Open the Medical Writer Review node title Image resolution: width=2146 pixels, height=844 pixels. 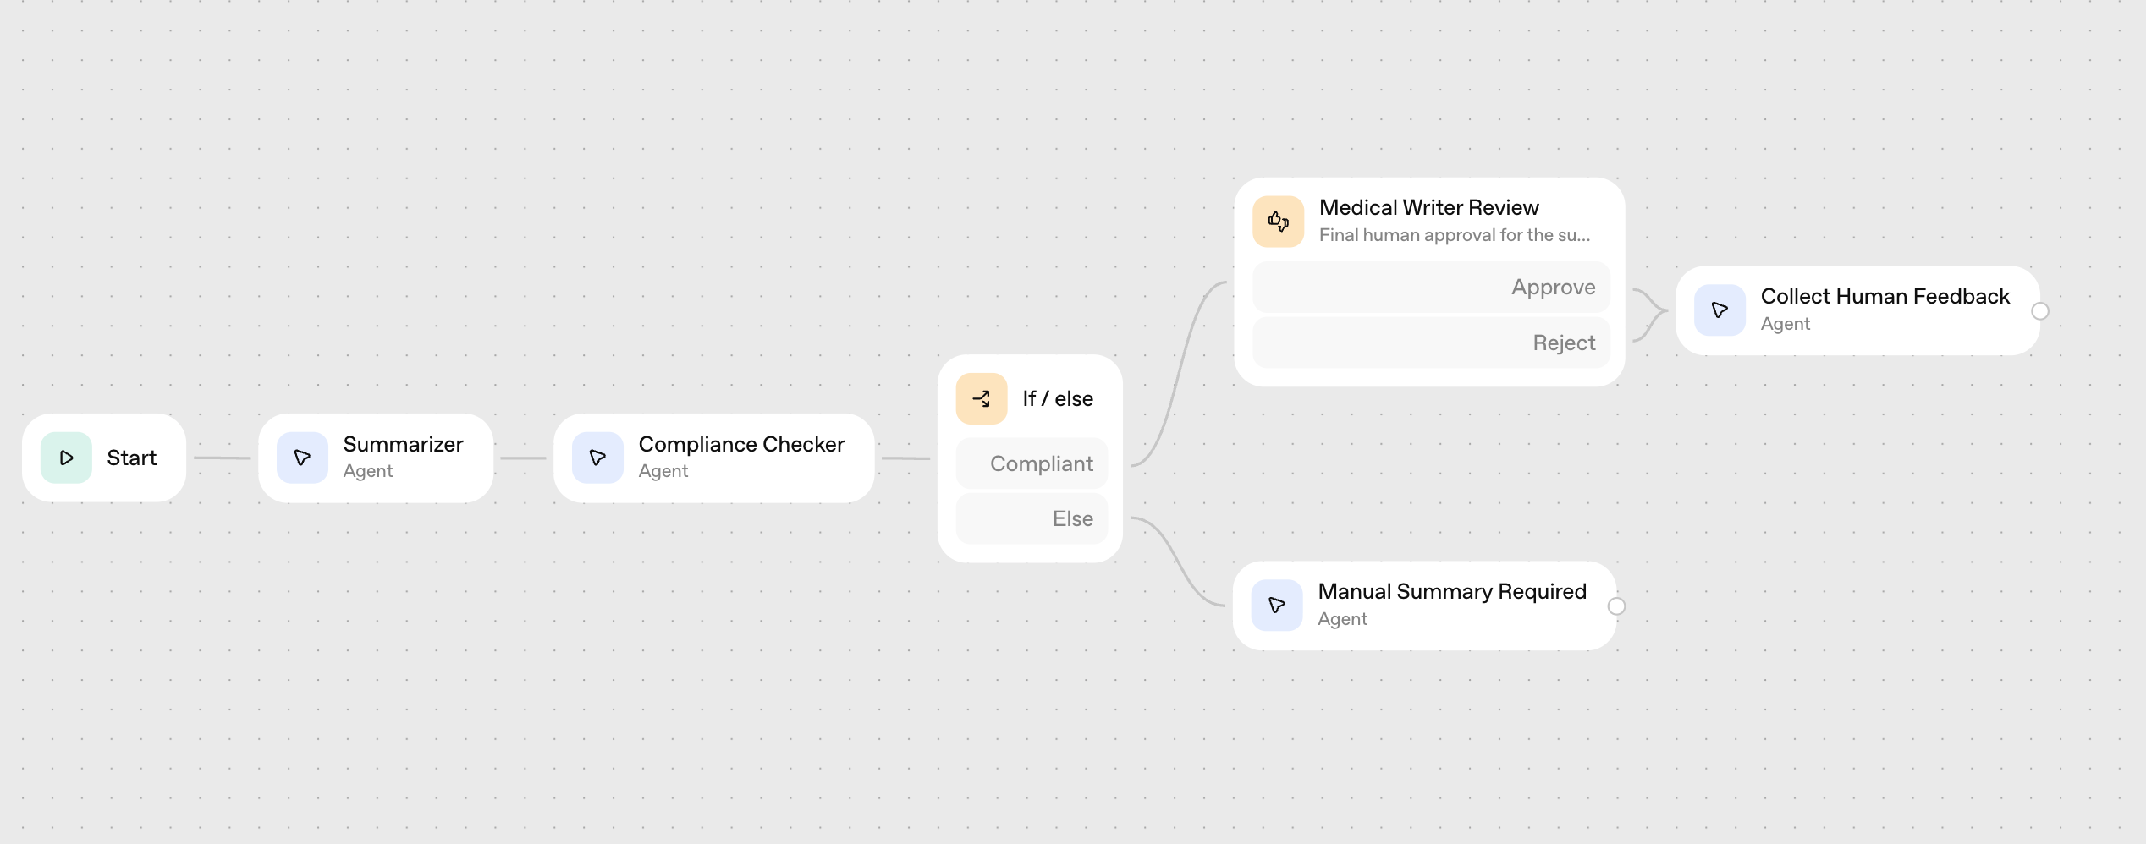pyautogui.click(x=1428, y=207)
